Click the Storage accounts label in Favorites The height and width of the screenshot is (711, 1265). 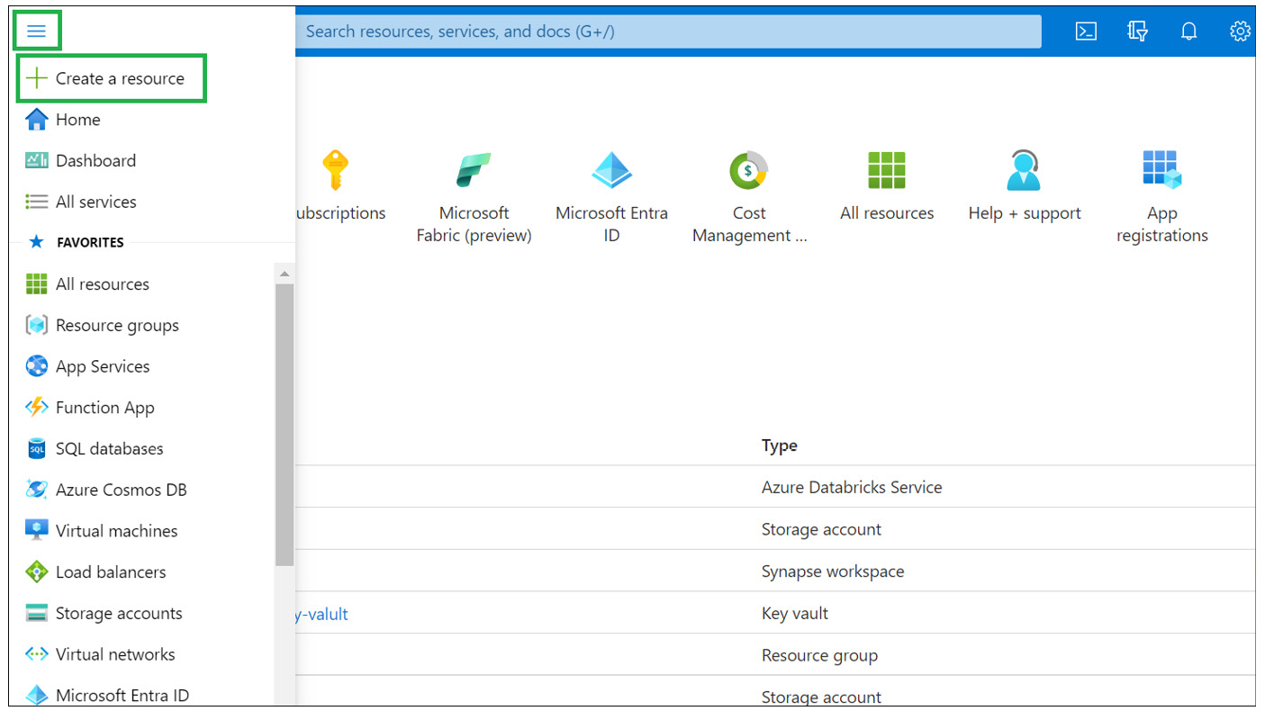119,614
